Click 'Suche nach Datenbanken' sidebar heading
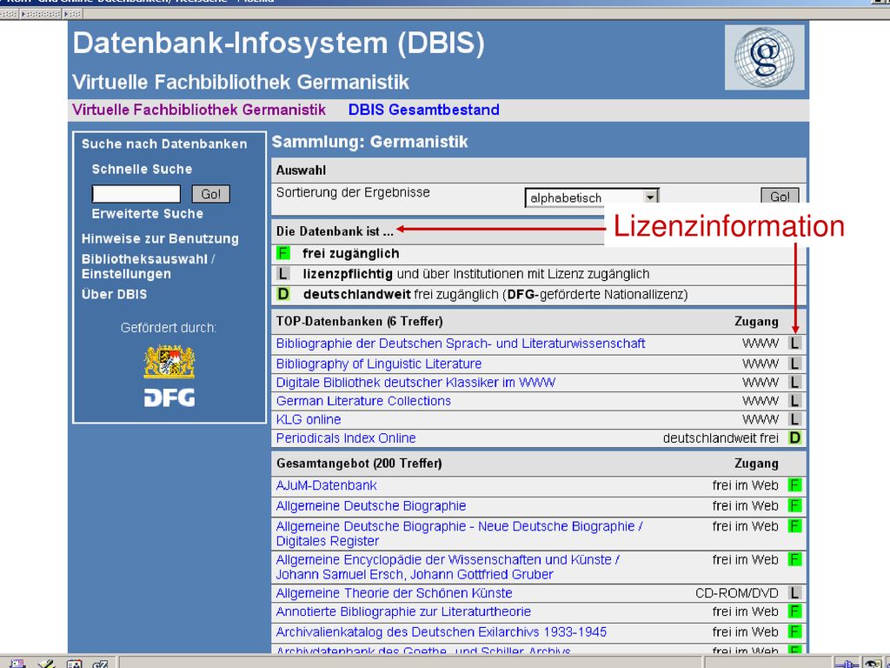The image size is (890, 668). point(164,144)
